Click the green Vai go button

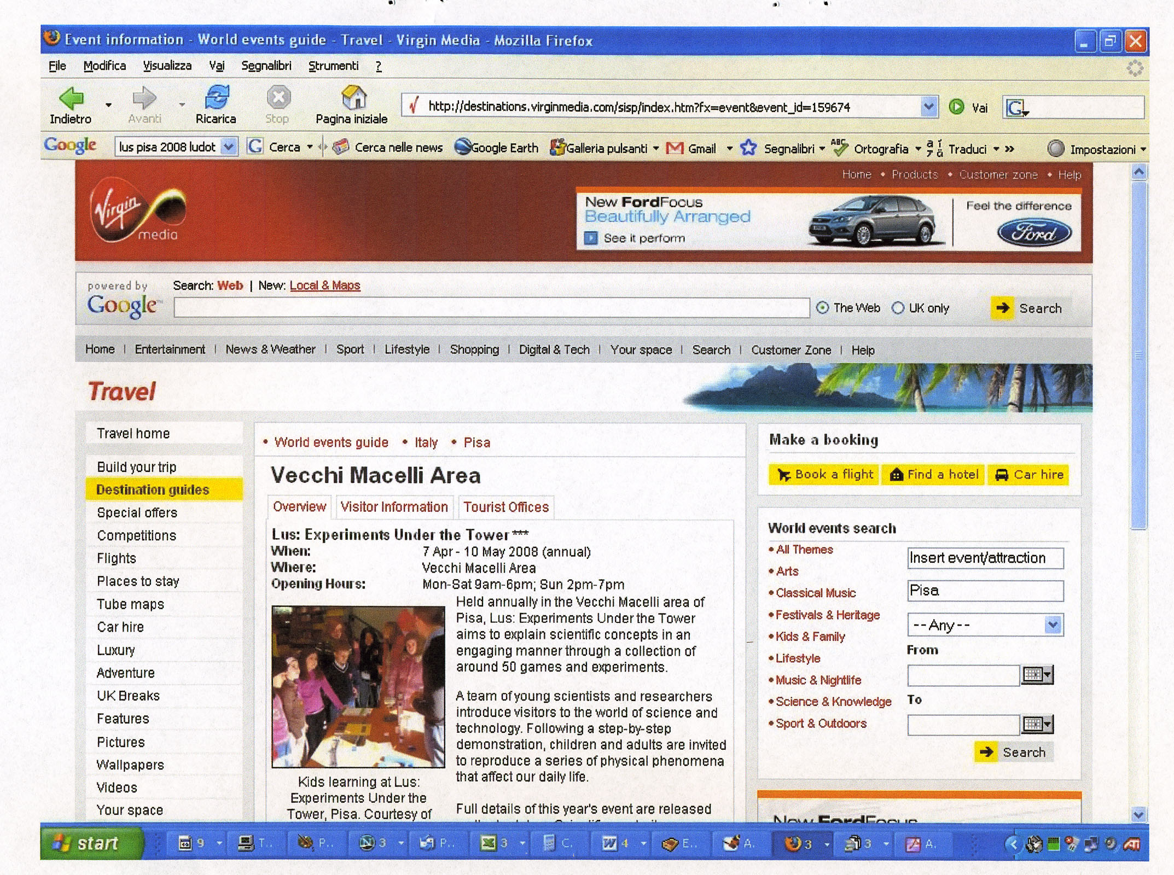pyautogui.click(x=956, y=107)
